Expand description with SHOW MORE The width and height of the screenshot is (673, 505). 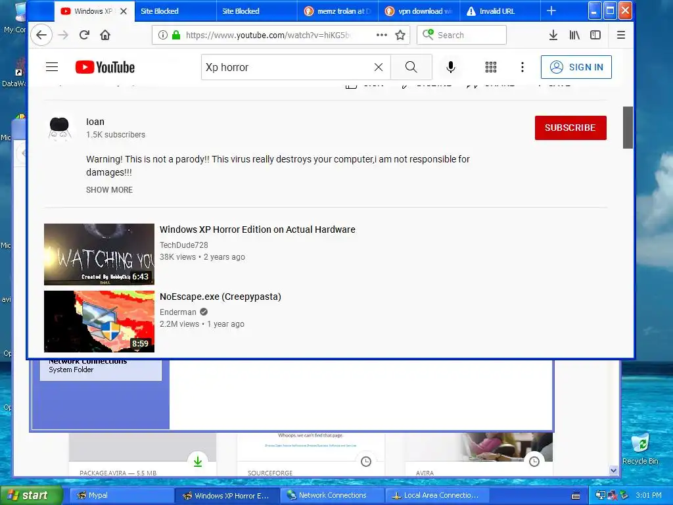[x=109, y=190]
